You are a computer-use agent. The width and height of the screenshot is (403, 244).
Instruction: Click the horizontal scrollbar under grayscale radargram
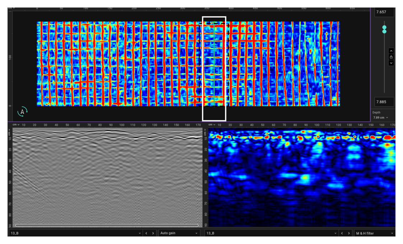(107, 225)
